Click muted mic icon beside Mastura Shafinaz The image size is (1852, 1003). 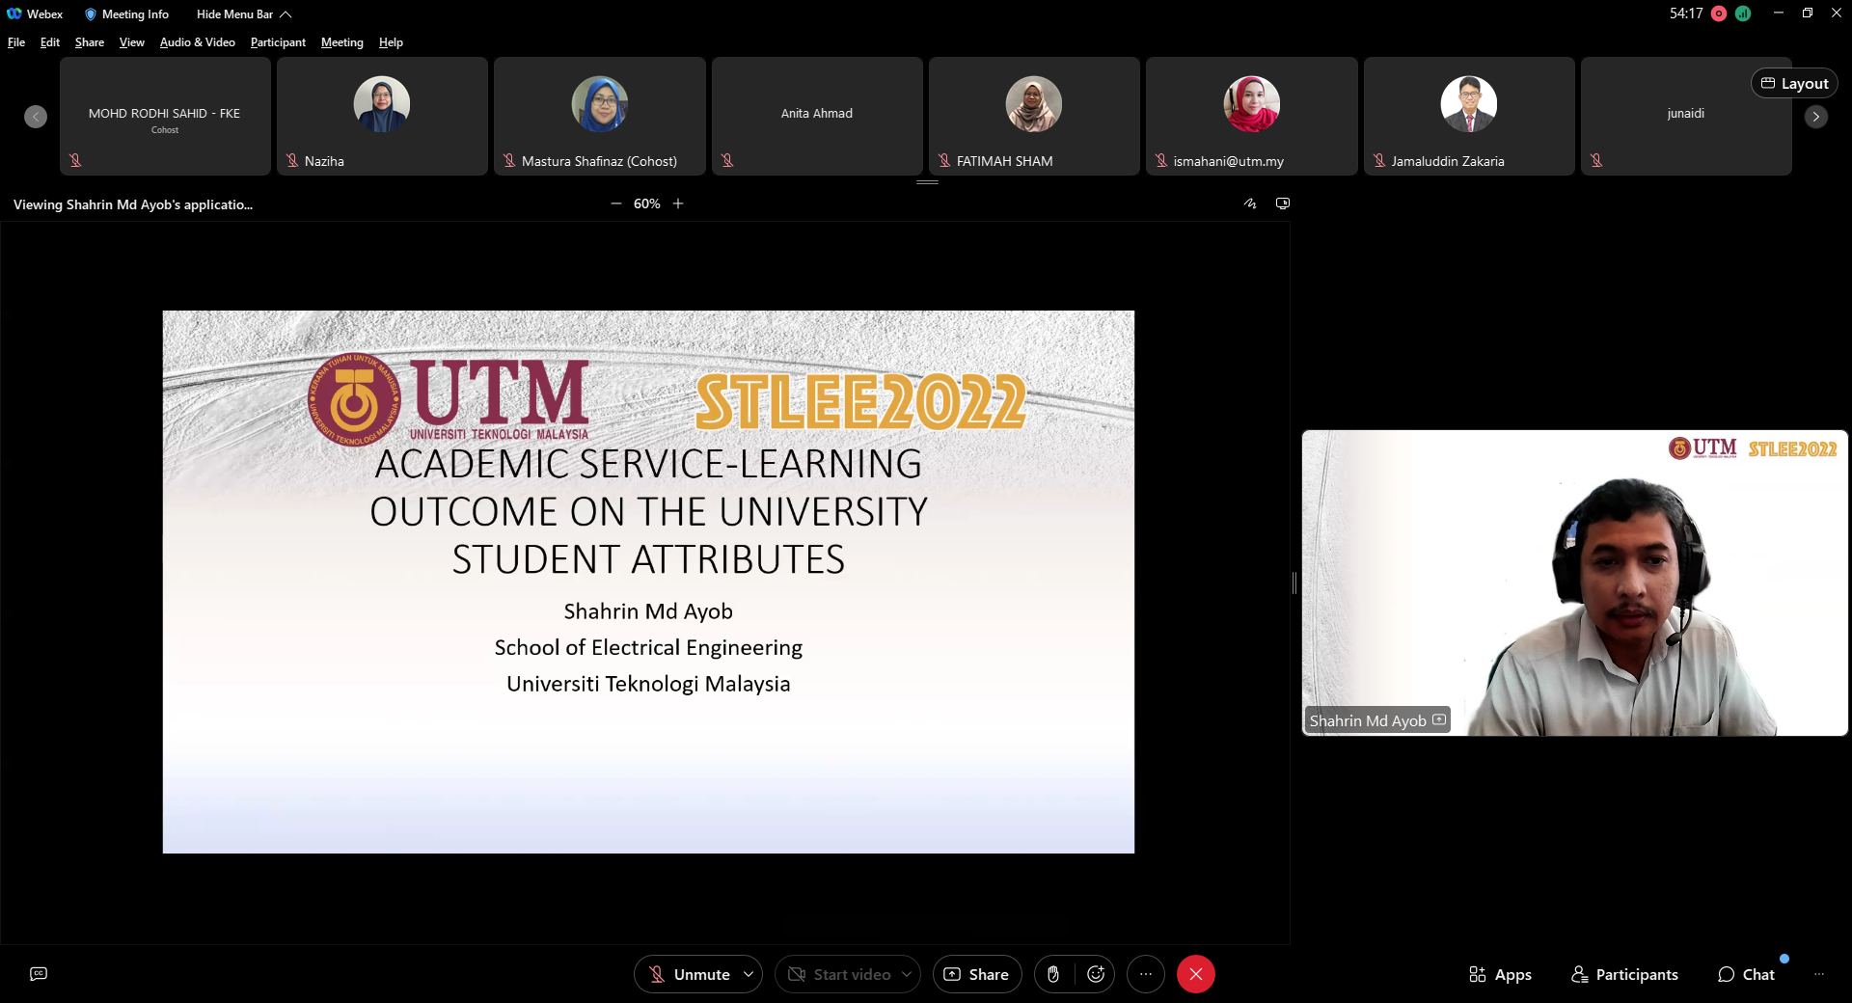click(509, 161)
